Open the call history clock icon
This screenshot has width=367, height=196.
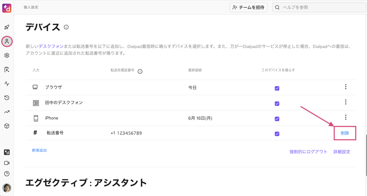[7, 98]
